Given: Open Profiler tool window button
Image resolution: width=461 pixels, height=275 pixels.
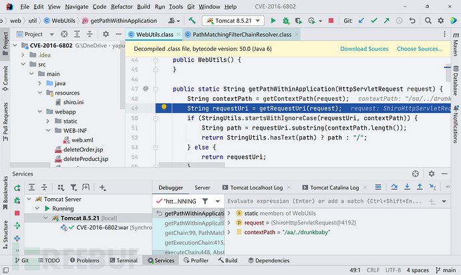Looking at the screenshot, I should click(x=196, y=260).
